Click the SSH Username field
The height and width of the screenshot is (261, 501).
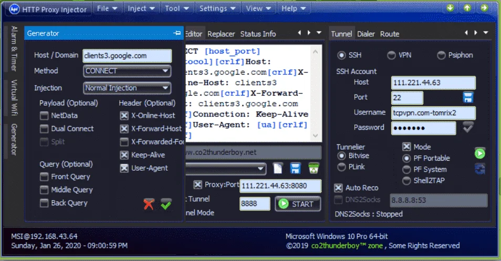pyautogui.click(x=433, y=113)
